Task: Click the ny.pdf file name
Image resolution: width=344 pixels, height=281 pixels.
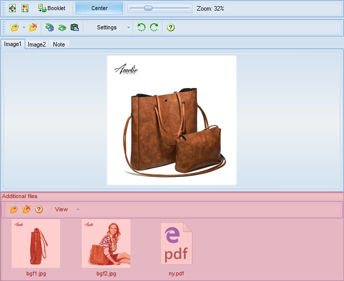Action: coord(176,273)
